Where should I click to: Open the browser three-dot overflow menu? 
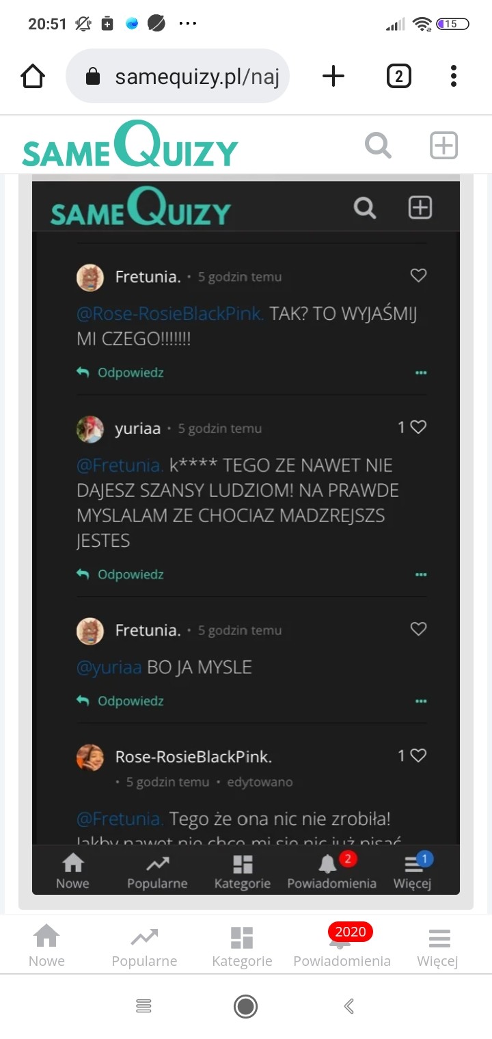tap(453, 77)
